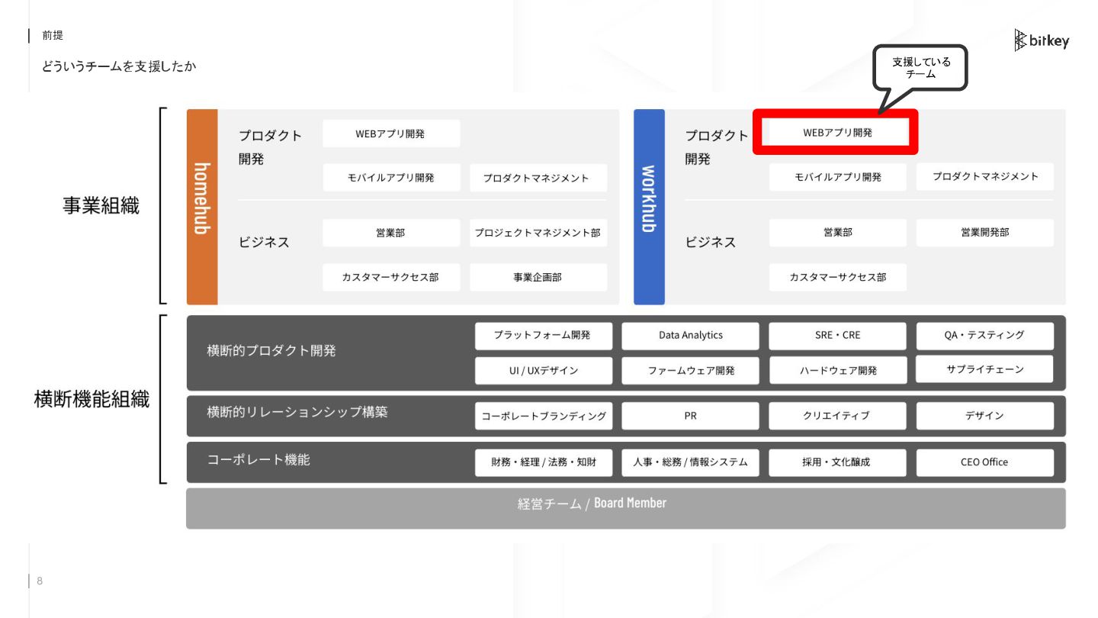Select クリエイティブ box
The width and height of the screenshot is (1098, 618).
[x=837, y=416]
